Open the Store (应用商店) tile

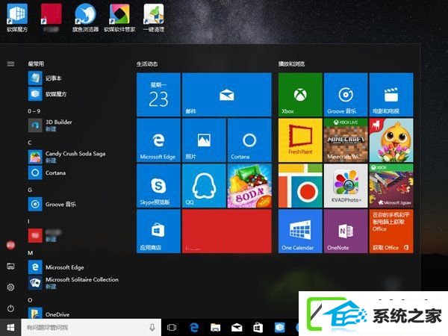tap(158, 231)
